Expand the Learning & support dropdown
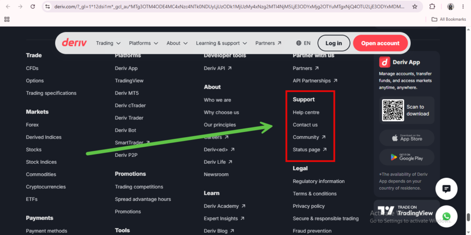Viewport: 471px width, 235px height. [x=221, y=43]
